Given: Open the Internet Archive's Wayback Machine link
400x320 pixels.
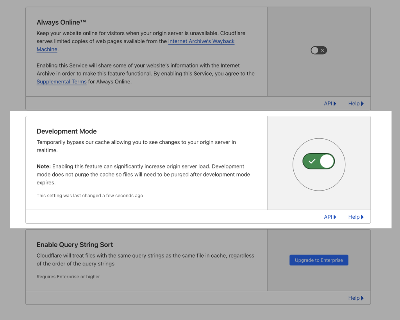Looking at the screenshot, I should tap(201, 41).
